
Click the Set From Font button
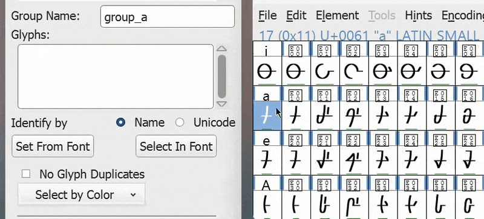53,146
